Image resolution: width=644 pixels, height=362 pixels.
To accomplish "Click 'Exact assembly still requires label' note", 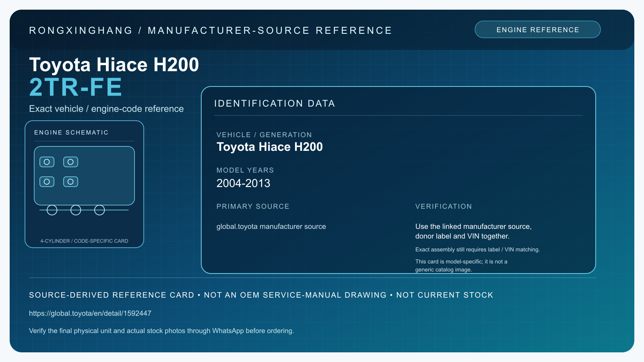I will point(477,249).
